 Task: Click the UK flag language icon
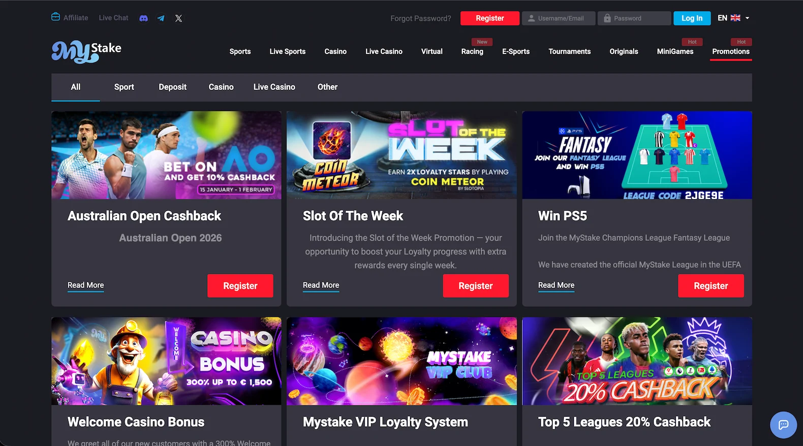(x=735, y=18)
